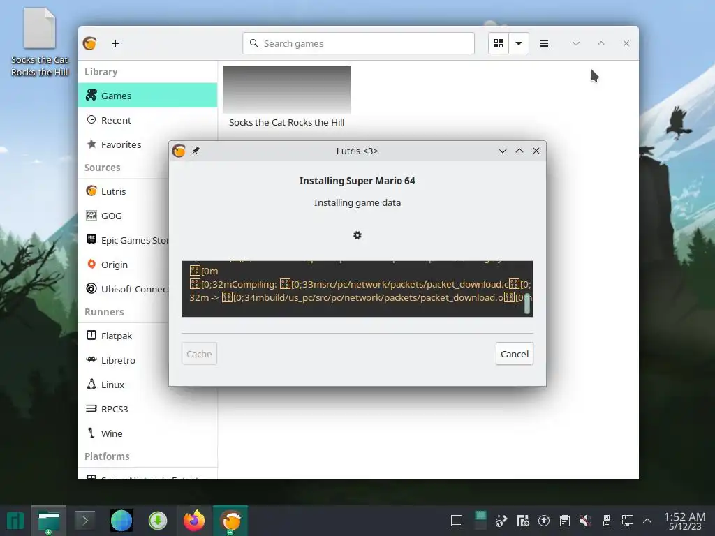715x536 pixels.
Task: Click the Wine glass icon
Action: pyautogui.click(x=91, y=433)
